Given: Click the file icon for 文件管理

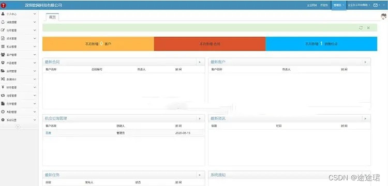Looking at the screenshot, I should pyautogui.click(x=3, y=103).
